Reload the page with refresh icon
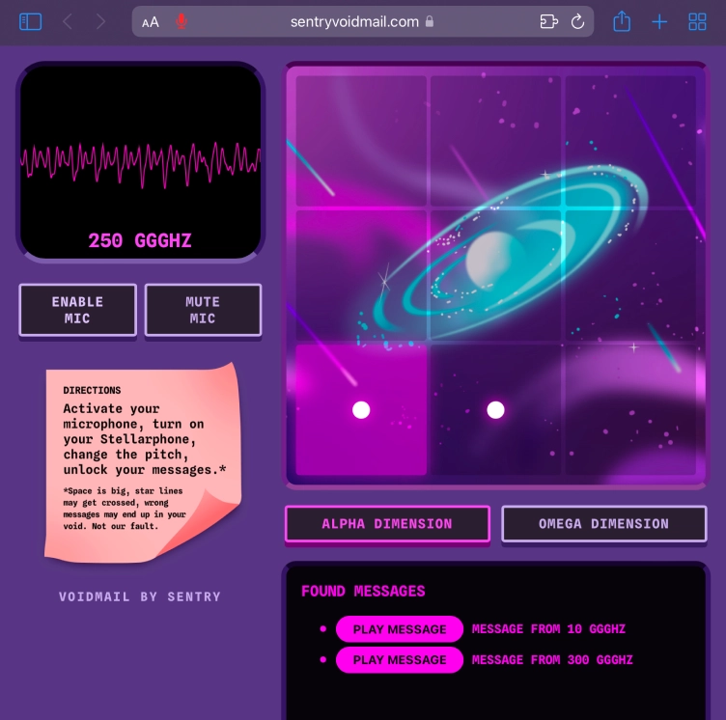This screenshot has height=720, width=726. (578, 21)
